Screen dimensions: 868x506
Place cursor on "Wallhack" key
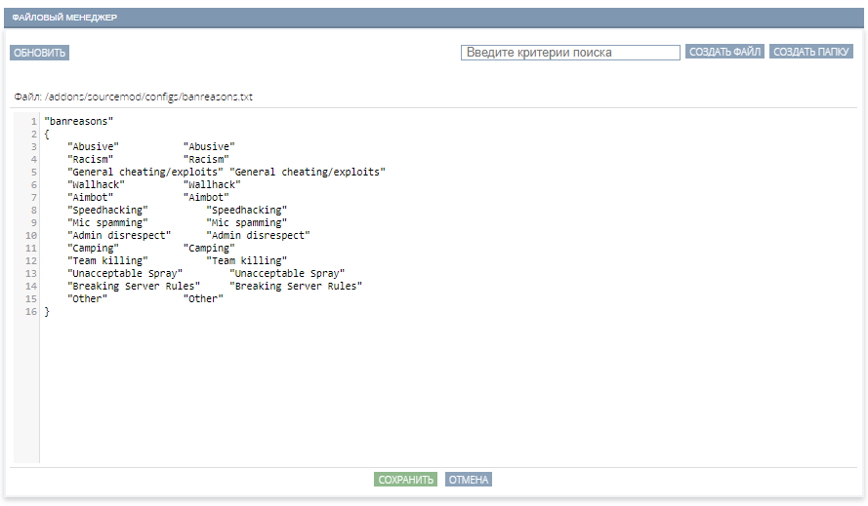(x=96, y=184)
